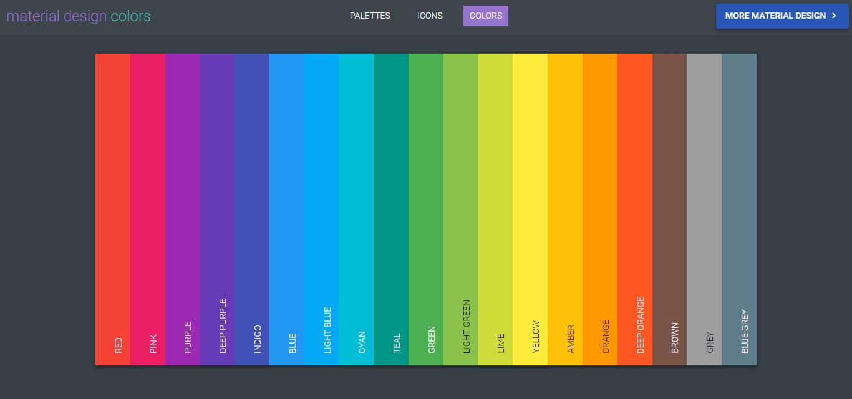Click the Amber color column
Viewport: 852px width, 399px height.
point(566,209)
